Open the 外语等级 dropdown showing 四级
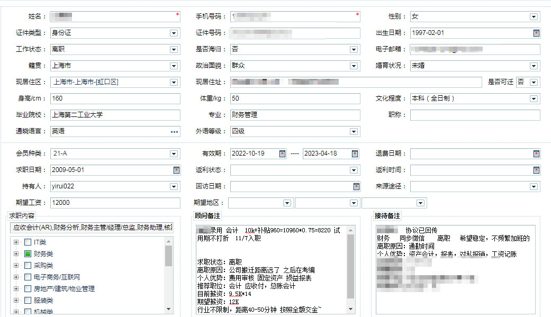 (354, 131)
